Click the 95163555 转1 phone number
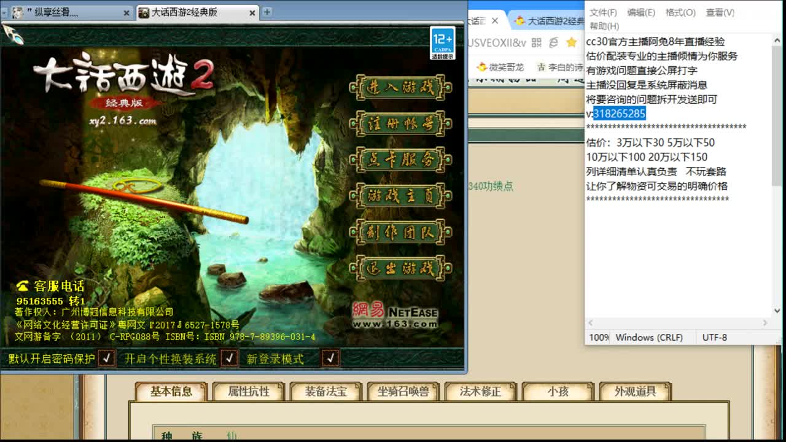786x442 pixels. pos(50,301)
